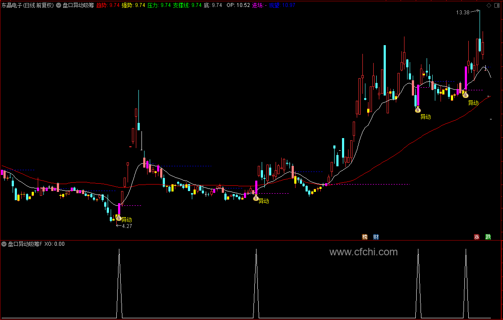Viewport: 503px width, 320px height.
Task: Select the 底: 9.74 value
Action: 213,5
